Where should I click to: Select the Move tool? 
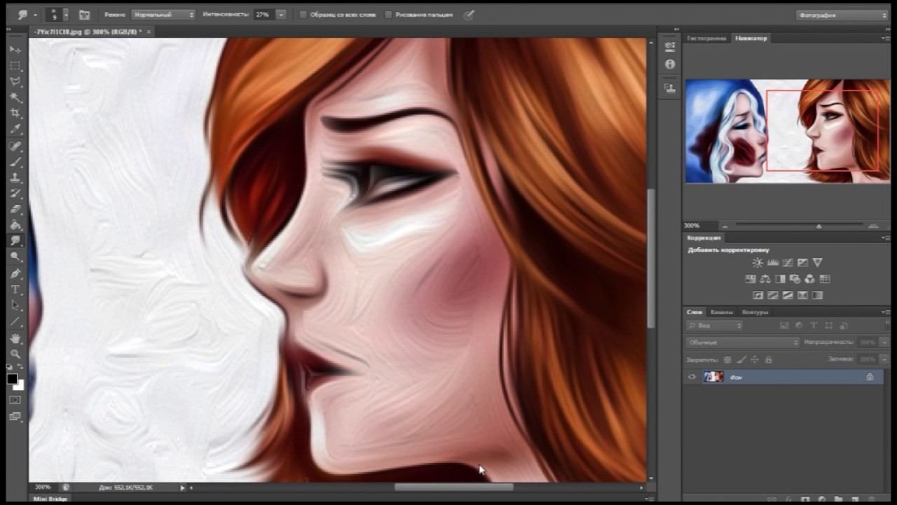[15, 50]
